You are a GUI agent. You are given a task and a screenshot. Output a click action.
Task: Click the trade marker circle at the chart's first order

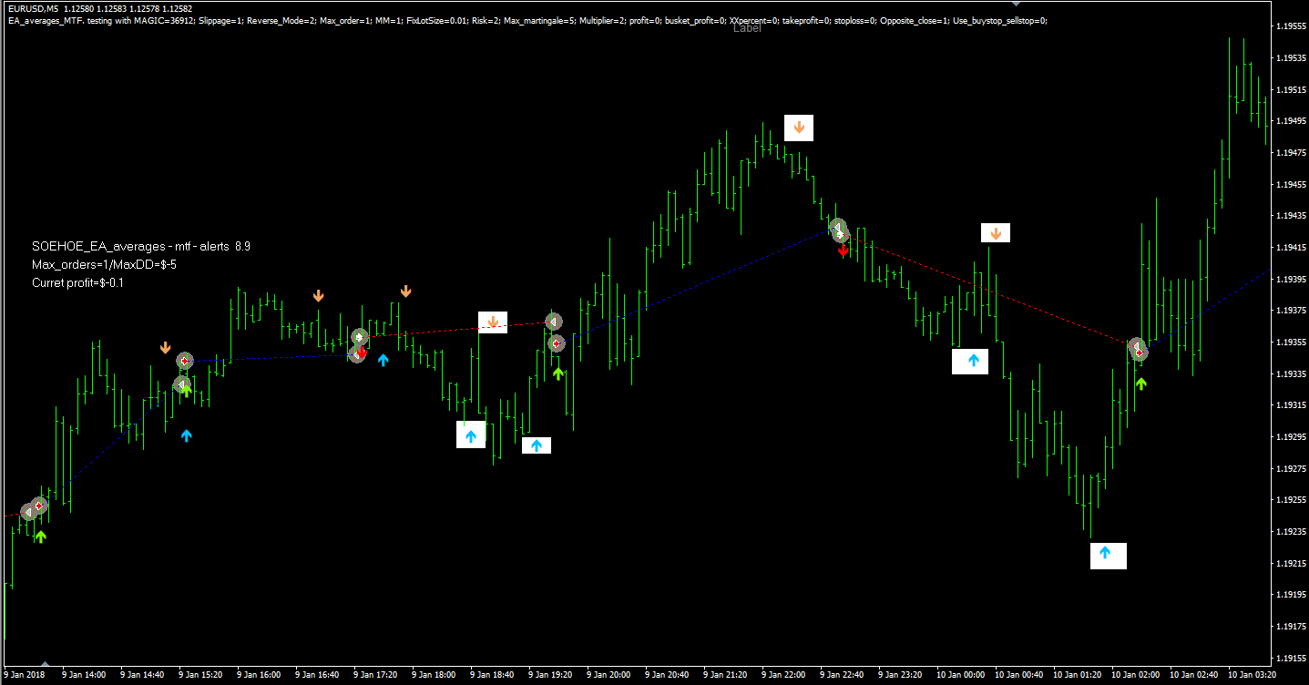(x=29, y=513)
